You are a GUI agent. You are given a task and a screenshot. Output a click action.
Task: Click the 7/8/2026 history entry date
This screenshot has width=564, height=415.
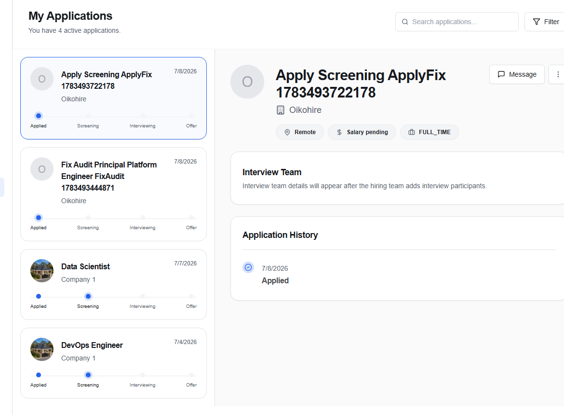[275, 268]
